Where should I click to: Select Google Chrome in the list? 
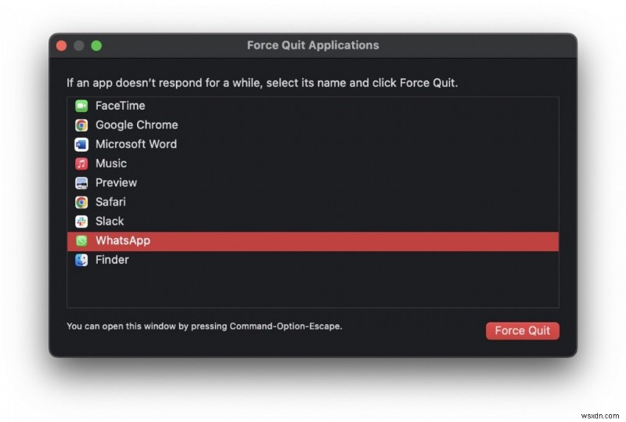136,125
